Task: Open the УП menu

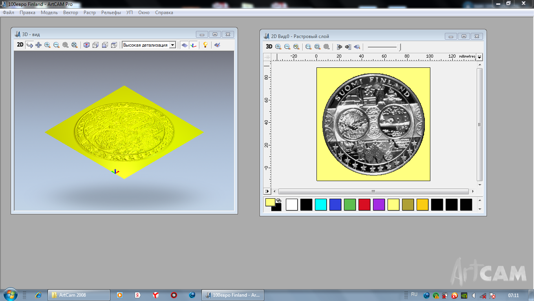Action: 130,13
